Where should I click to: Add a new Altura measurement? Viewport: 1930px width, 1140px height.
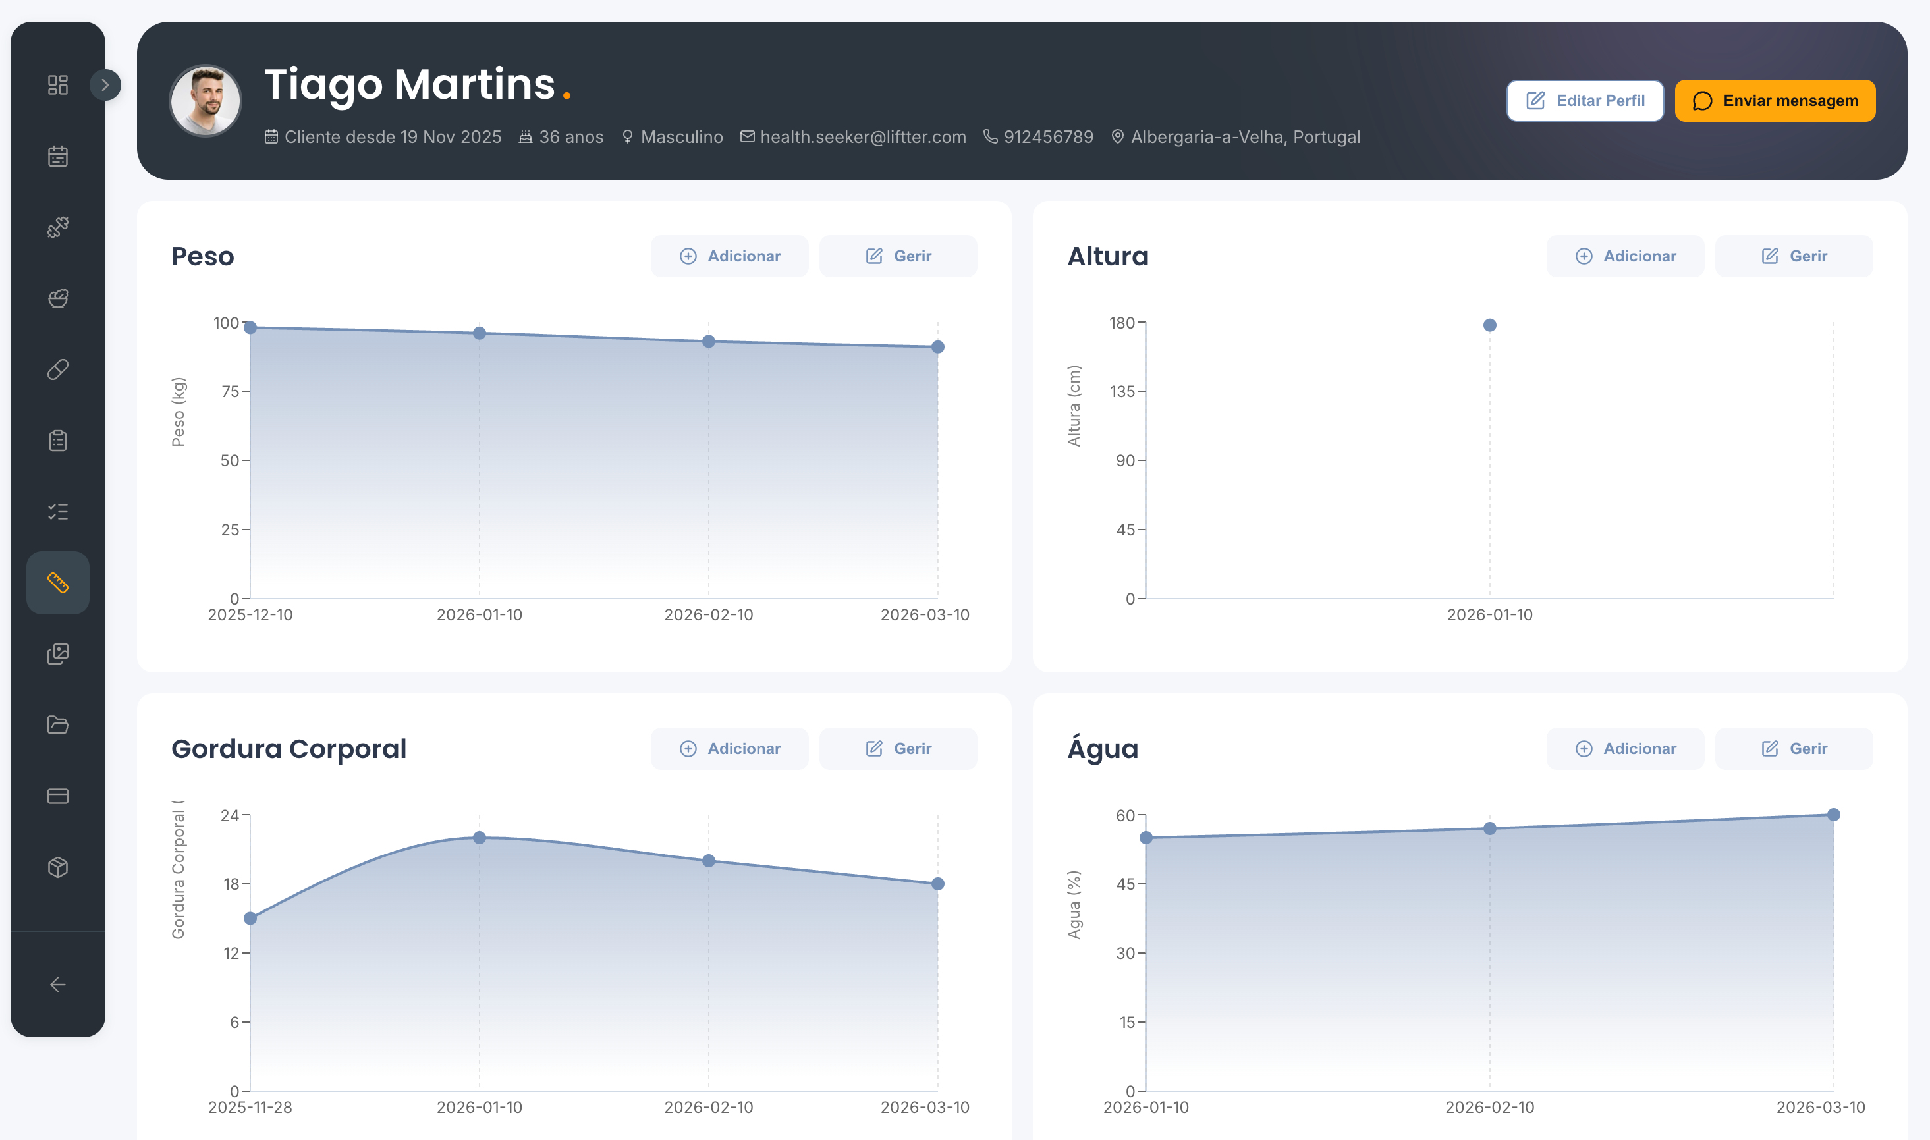coord(1625,256)
